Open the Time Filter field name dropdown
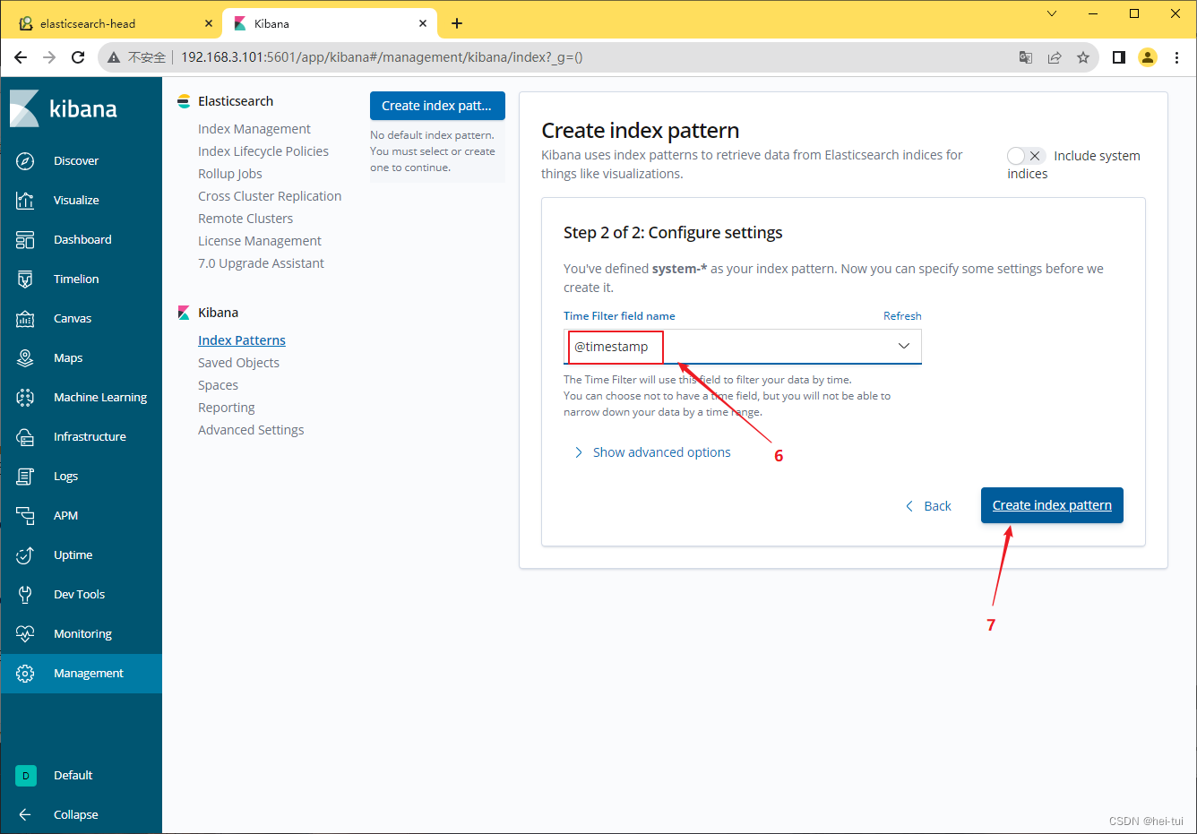 pos(743,347)
